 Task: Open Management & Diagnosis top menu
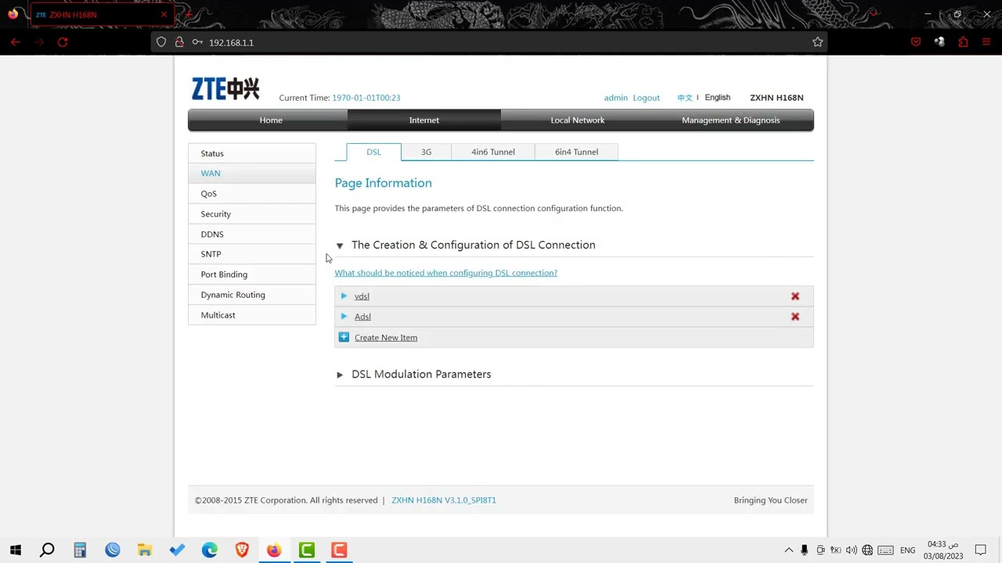pos(730,120)
